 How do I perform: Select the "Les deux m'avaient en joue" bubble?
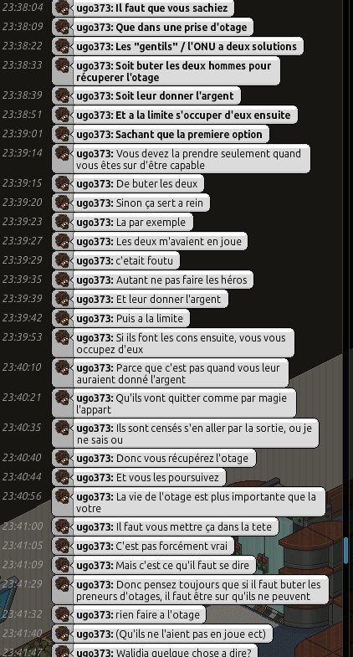[x=150, y=241]
